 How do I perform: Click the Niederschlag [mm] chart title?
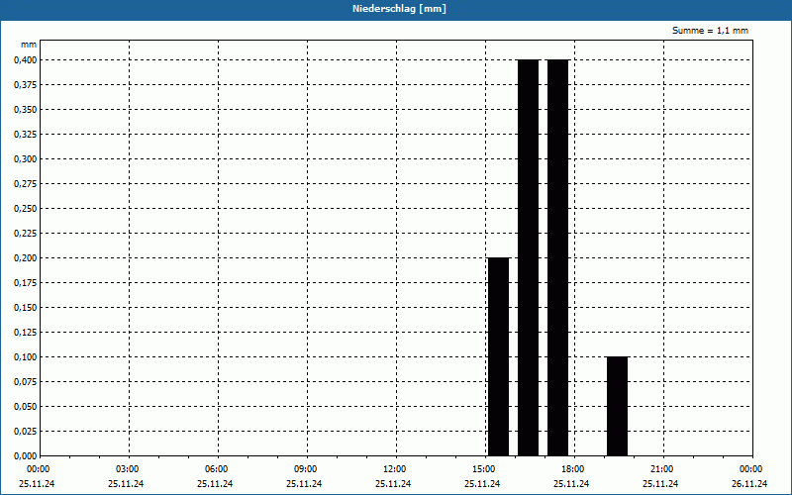(399, 9)
